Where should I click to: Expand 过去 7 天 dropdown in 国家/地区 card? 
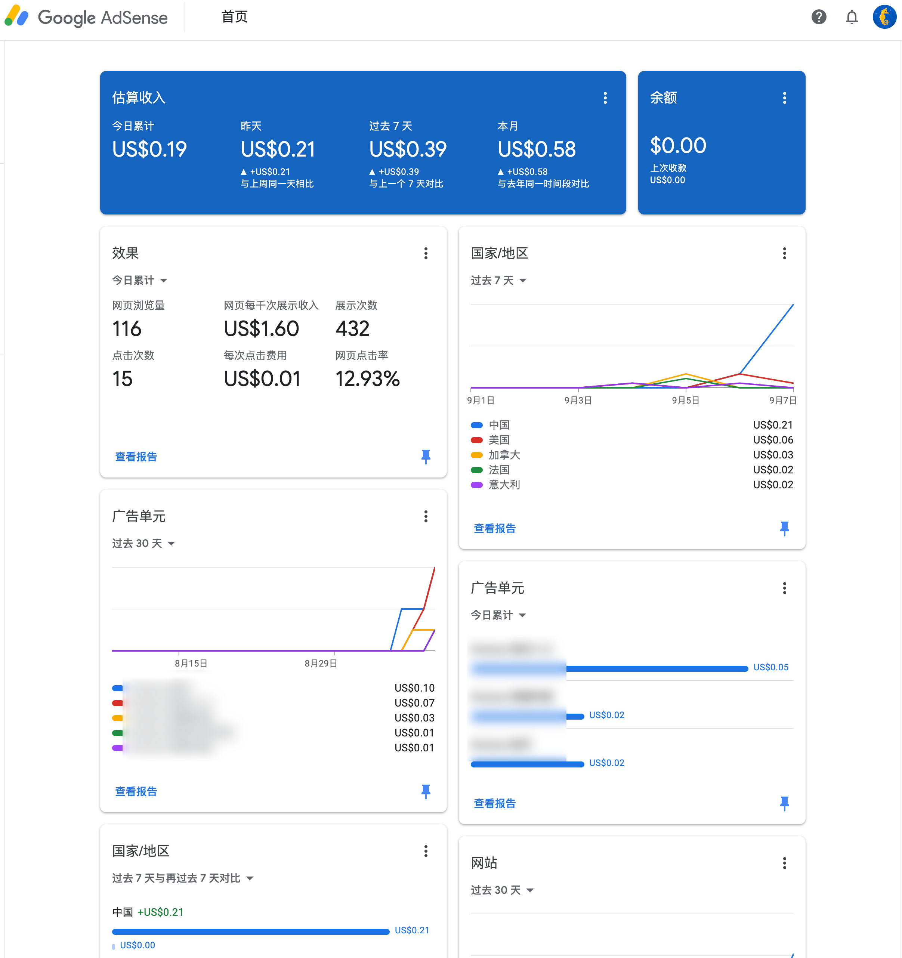click(x=499, y=281)
